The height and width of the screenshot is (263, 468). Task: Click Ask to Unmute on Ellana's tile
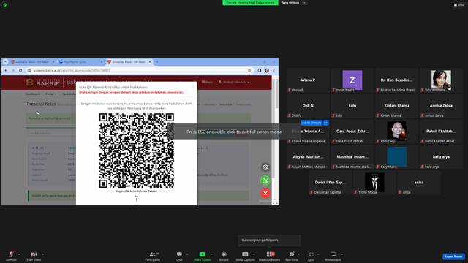tap(312, 123)
